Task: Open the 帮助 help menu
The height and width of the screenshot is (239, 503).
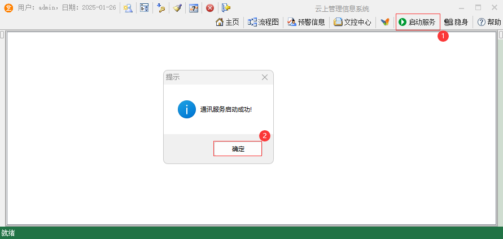Action: point(489,22)
